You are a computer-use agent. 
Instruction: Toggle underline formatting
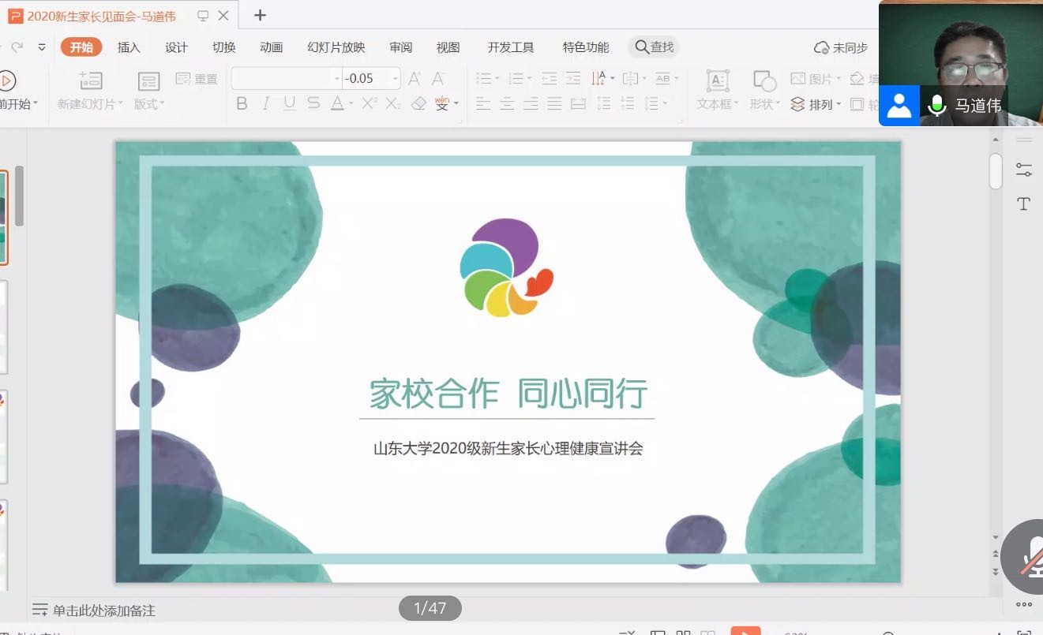[290, 103]
